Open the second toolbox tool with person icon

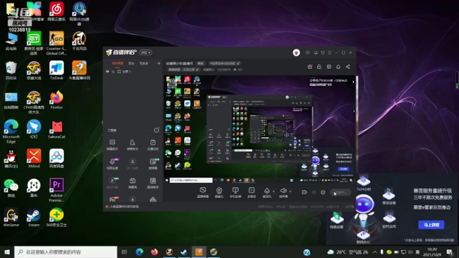point(133,145)
